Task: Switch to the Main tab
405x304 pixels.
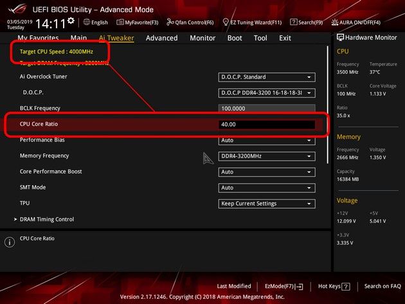Action: tap(79, 38)
